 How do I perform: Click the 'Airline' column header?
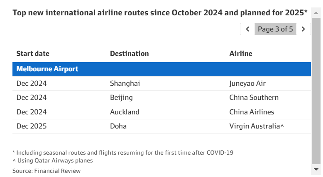[x=241, y=53]
